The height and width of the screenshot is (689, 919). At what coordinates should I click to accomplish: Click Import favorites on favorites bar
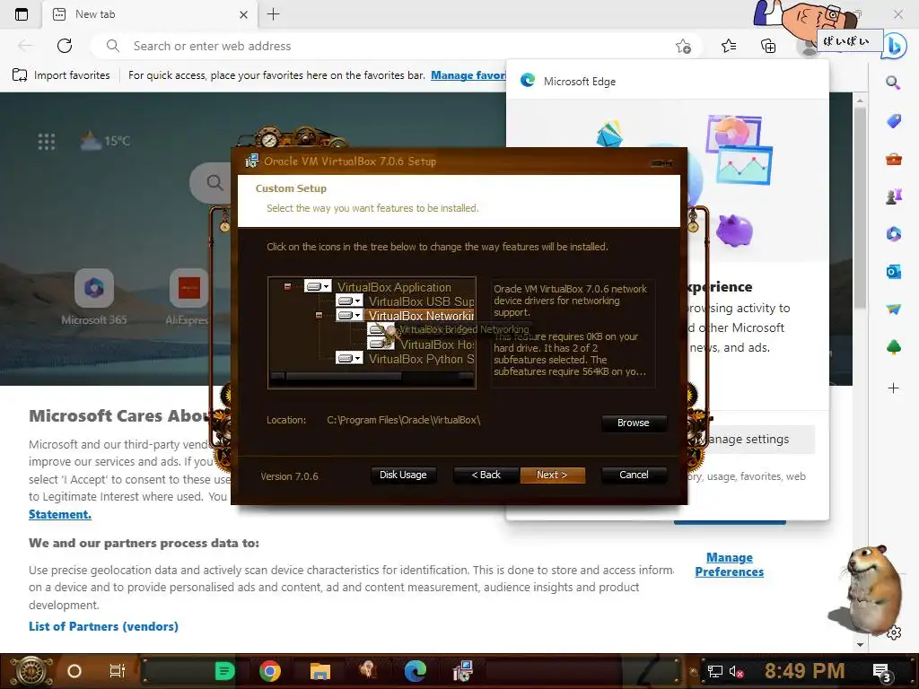coord(61,75)
